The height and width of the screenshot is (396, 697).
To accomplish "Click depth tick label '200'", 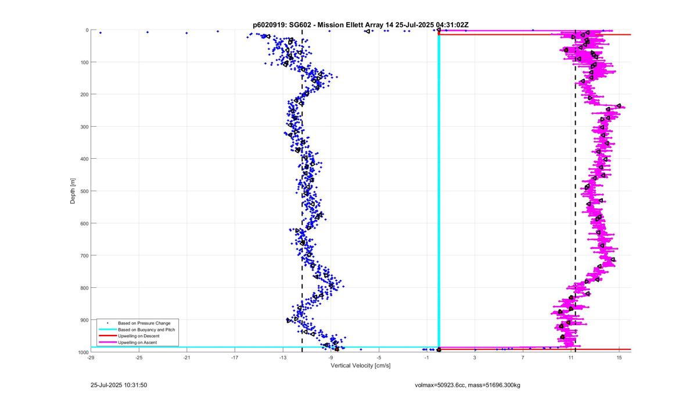I will (84, 94).
